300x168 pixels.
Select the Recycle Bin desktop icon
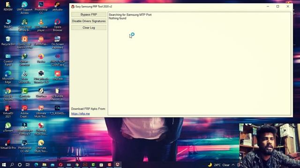(x=8, y=41)
